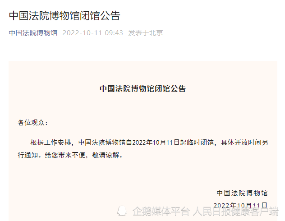The image size is (285, 221).
Task: Open the 中国法院博物馆 account link under the title
Action: 33,33
